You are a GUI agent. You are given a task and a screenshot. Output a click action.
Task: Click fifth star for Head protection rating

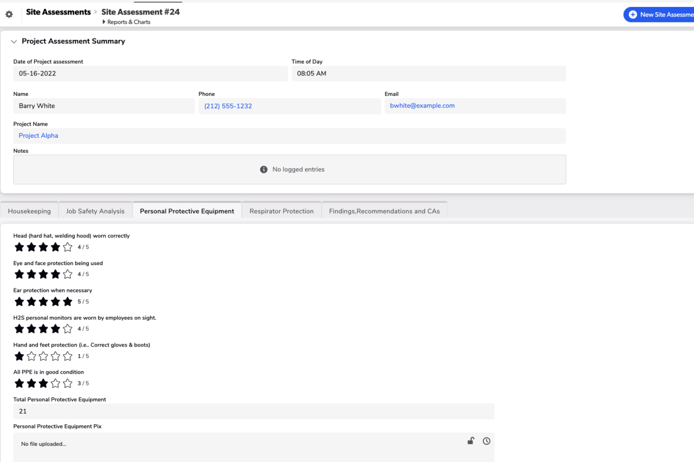click(67, 247)
